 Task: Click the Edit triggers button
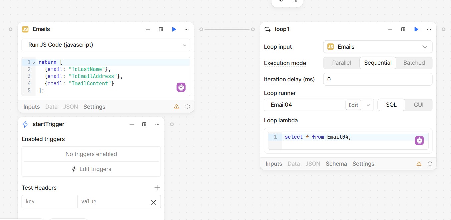(x=91, y=169)
